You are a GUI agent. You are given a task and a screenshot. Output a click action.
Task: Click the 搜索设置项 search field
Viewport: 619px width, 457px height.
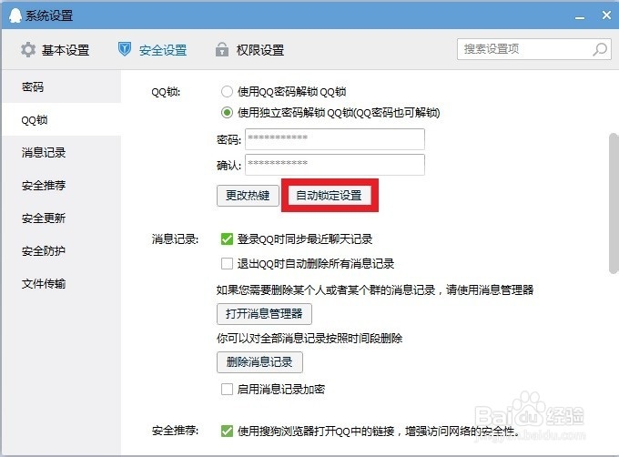[x=534, y=49]
